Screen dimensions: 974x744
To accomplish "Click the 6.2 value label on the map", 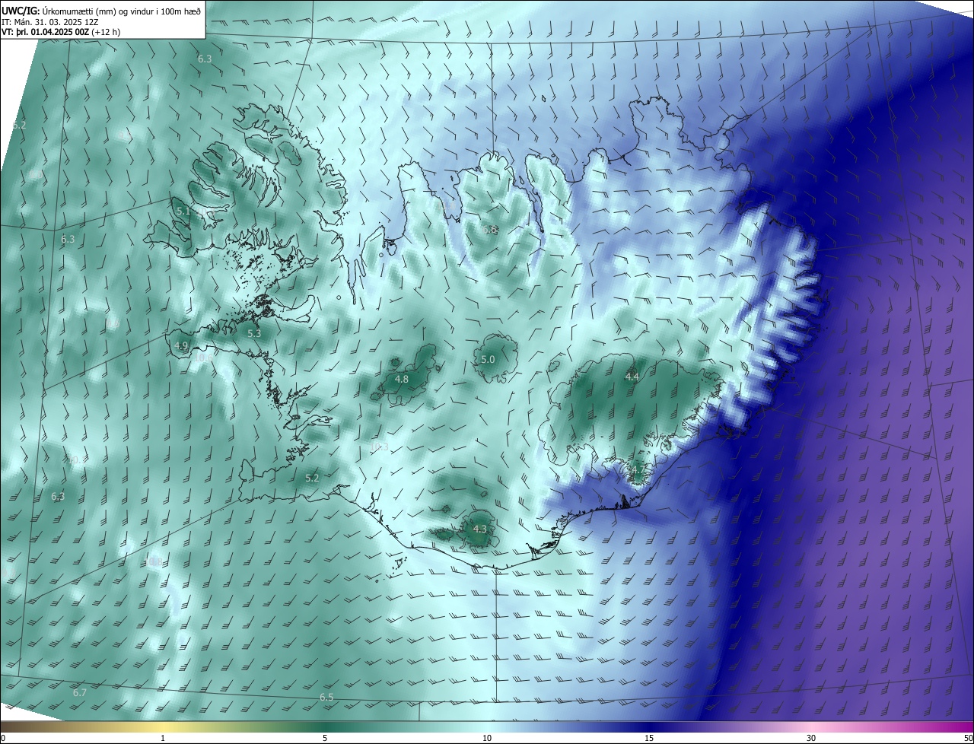I will tap(20, 125).
